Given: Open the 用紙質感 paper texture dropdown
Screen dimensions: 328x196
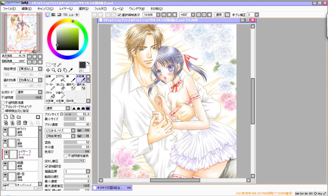Looking at the screenshot, I should pyautogui.click(x=40, y=69).
